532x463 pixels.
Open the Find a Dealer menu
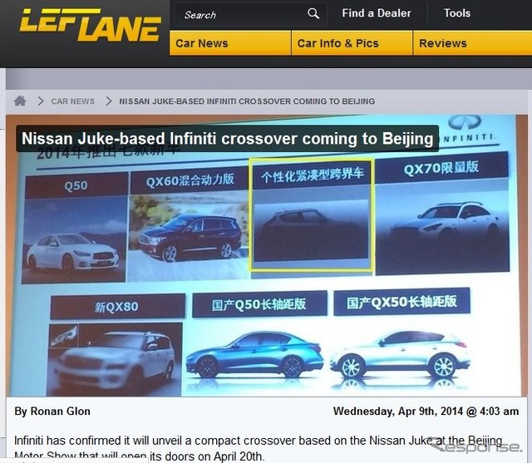(377, 13)
